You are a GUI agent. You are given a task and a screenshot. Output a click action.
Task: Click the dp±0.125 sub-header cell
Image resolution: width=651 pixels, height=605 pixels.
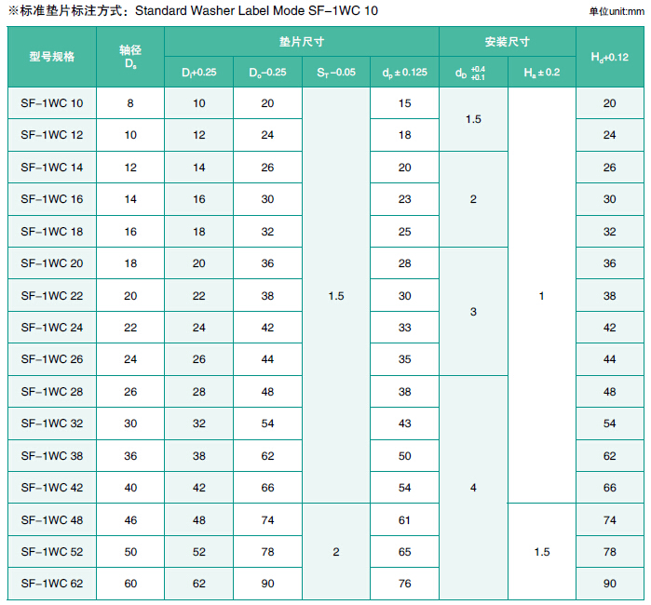(x=404, y=73)
